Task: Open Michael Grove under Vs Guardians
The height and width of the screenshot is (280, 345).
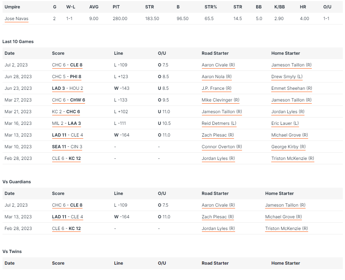Action: pyautogui.click(x=283, y=217)
